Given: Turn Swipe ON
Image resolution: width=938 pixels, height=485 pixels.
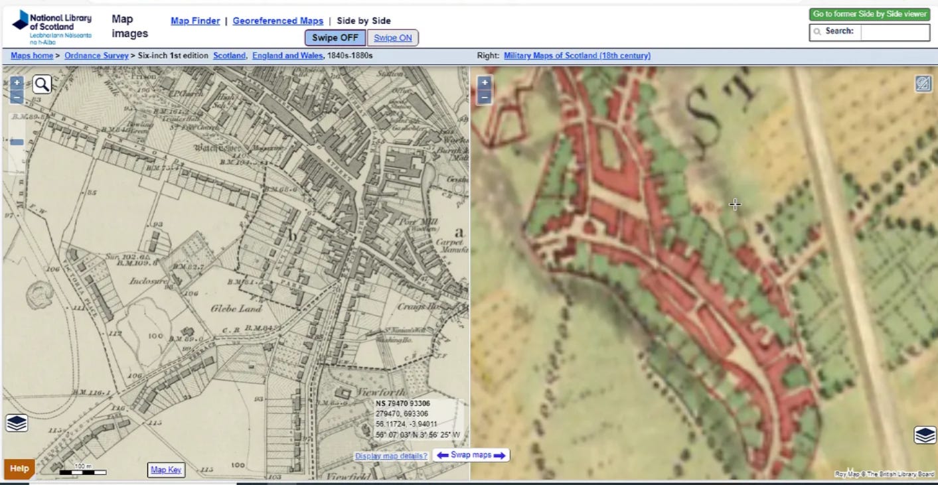Looking at the screenshot, I should [x=393, y=38].
